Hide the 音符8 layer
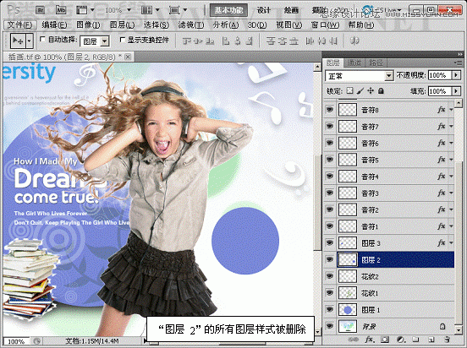Screen dimensions: 467x348 click(x=330, y=110)
